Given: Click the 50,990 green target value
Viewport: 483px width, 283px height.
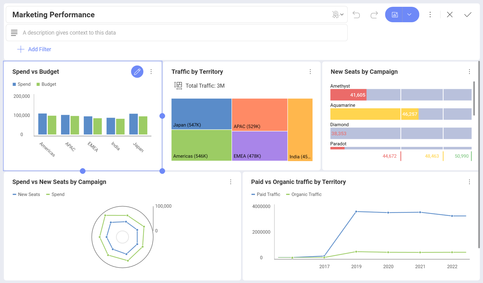Looking at the screenshot, I should pos(462,156).
